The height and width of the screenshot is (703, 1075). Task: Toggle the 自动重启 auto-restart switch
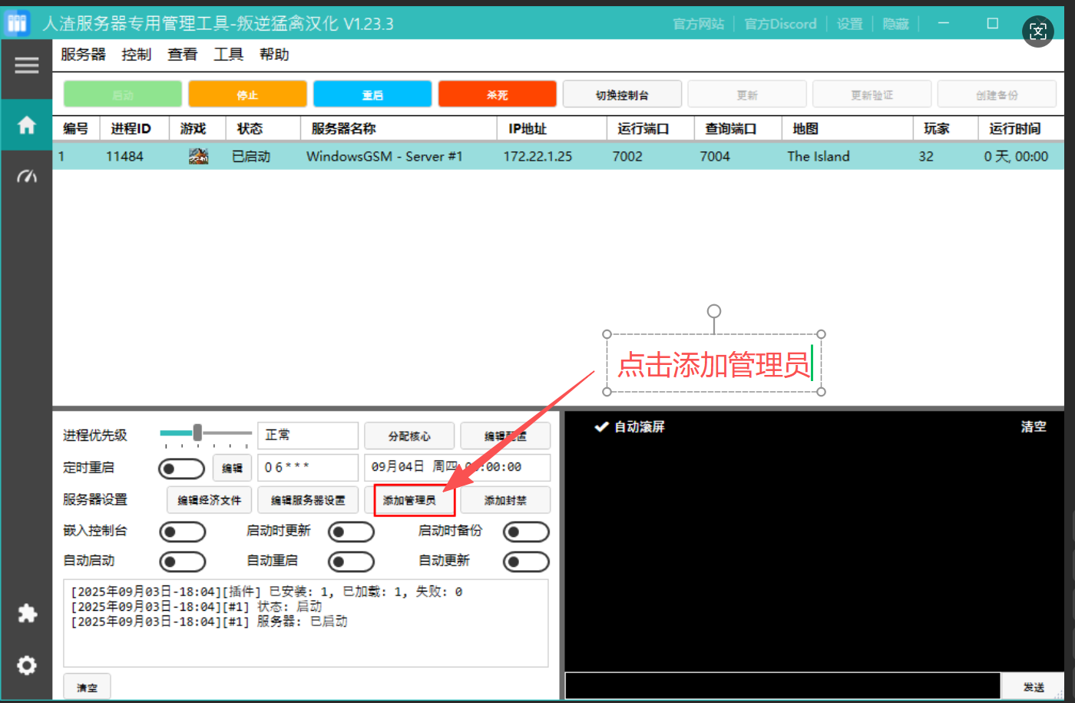[x=351, y=561]
